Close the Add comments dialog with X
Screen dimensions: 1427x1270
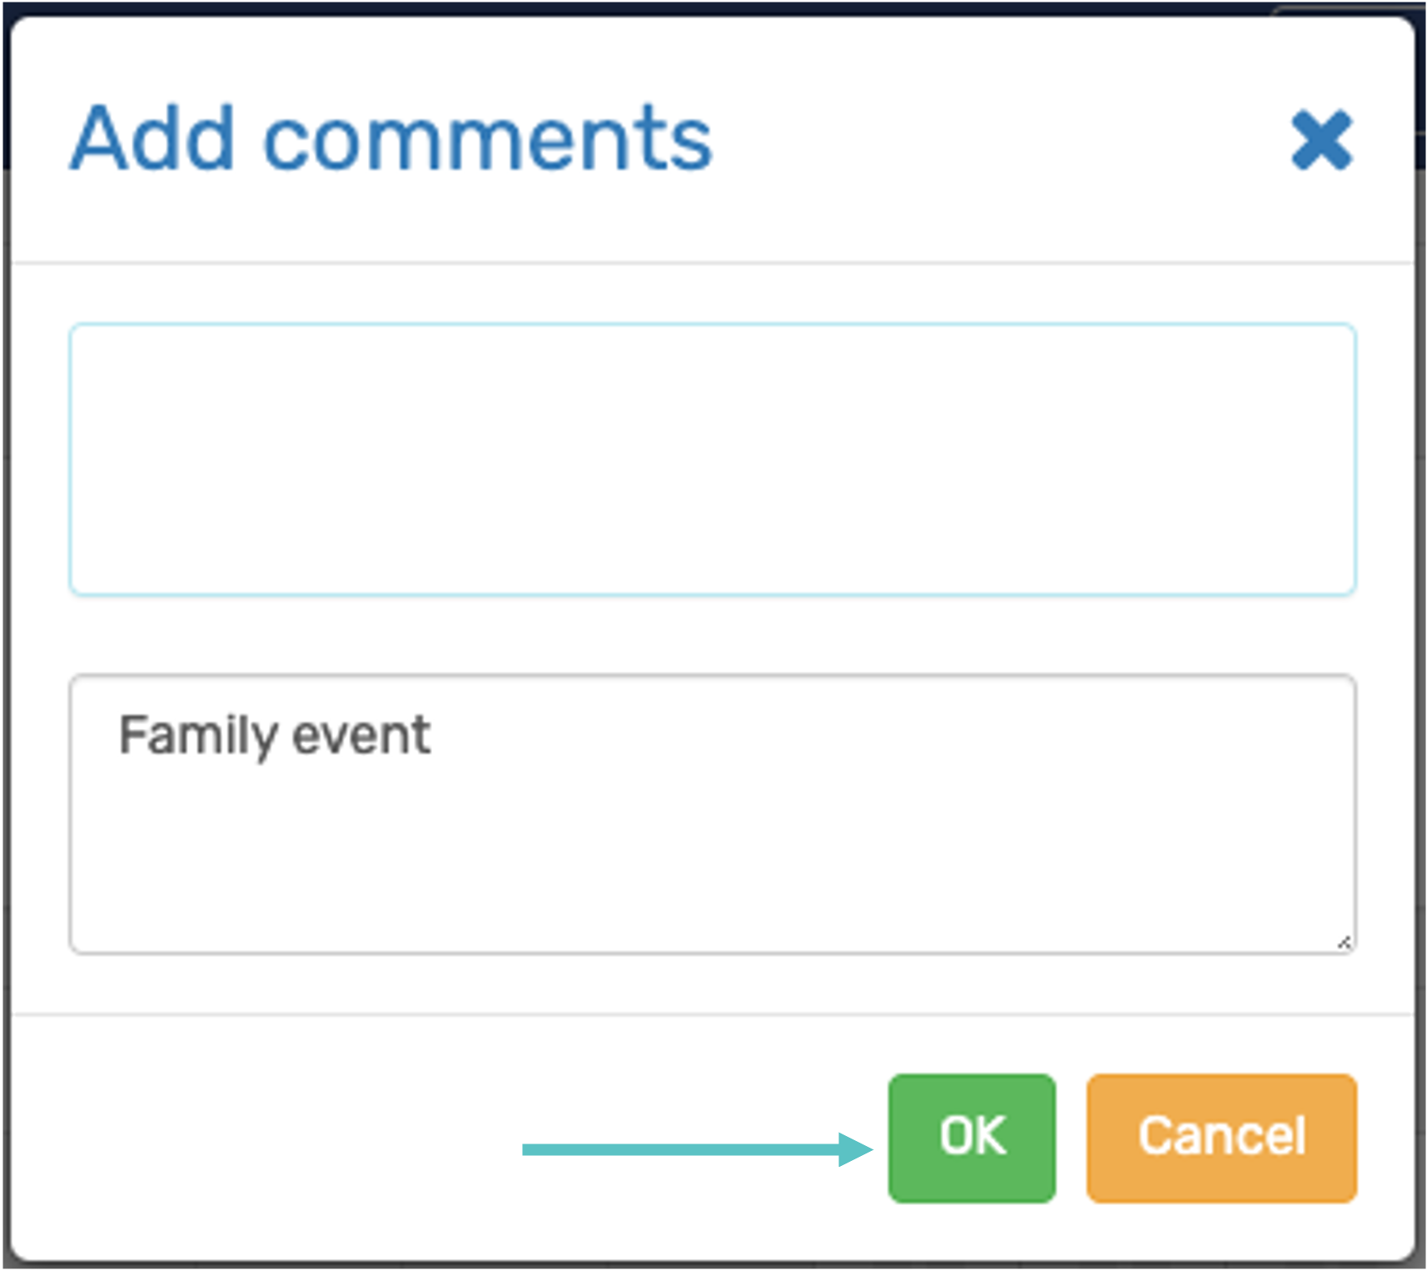tap(1321, 140)
